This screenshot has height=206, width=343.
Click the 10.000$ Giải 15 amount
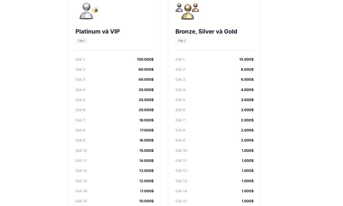click(146, 201)
